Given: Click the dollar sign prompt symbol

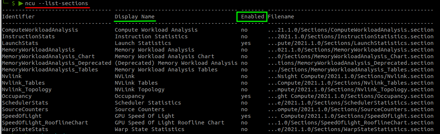Looking at the screenshot, I should pyautogui.click(x=13, y=4).
